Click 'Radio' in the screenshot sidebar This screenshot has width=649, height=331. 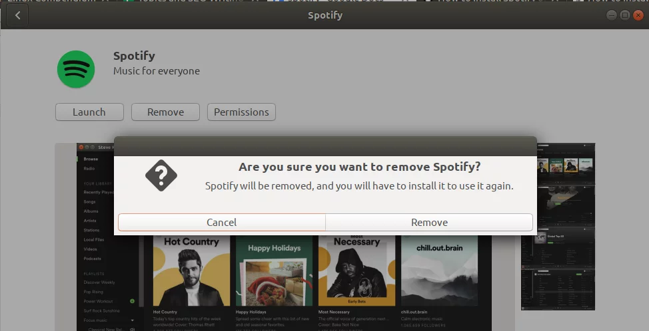89,168
